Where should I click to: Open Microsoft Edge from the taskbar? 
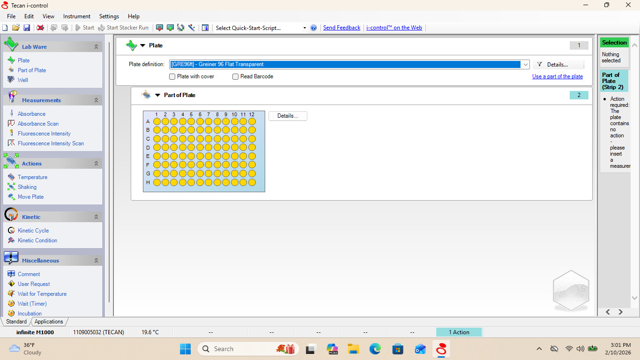click(x=375, y=349)
